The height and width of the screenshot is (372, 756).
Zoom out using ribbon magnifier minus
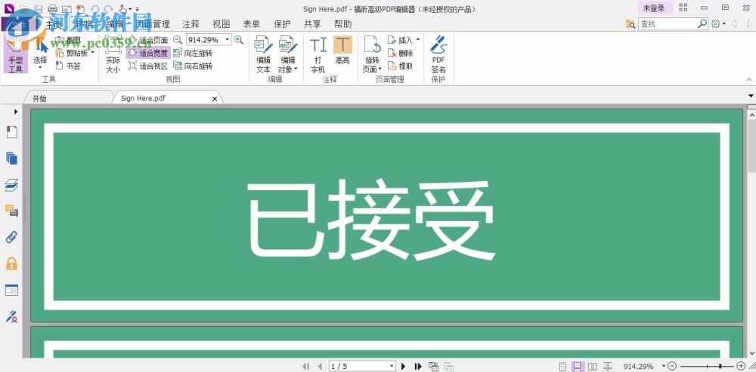178,40
